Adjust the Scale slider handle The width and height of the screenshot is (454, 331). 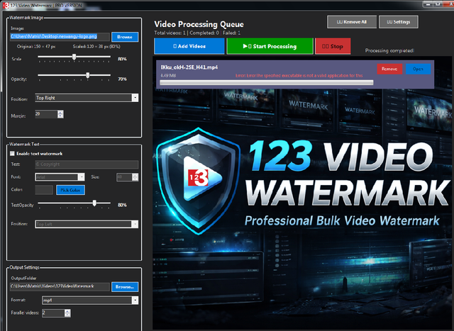[74, 57]
